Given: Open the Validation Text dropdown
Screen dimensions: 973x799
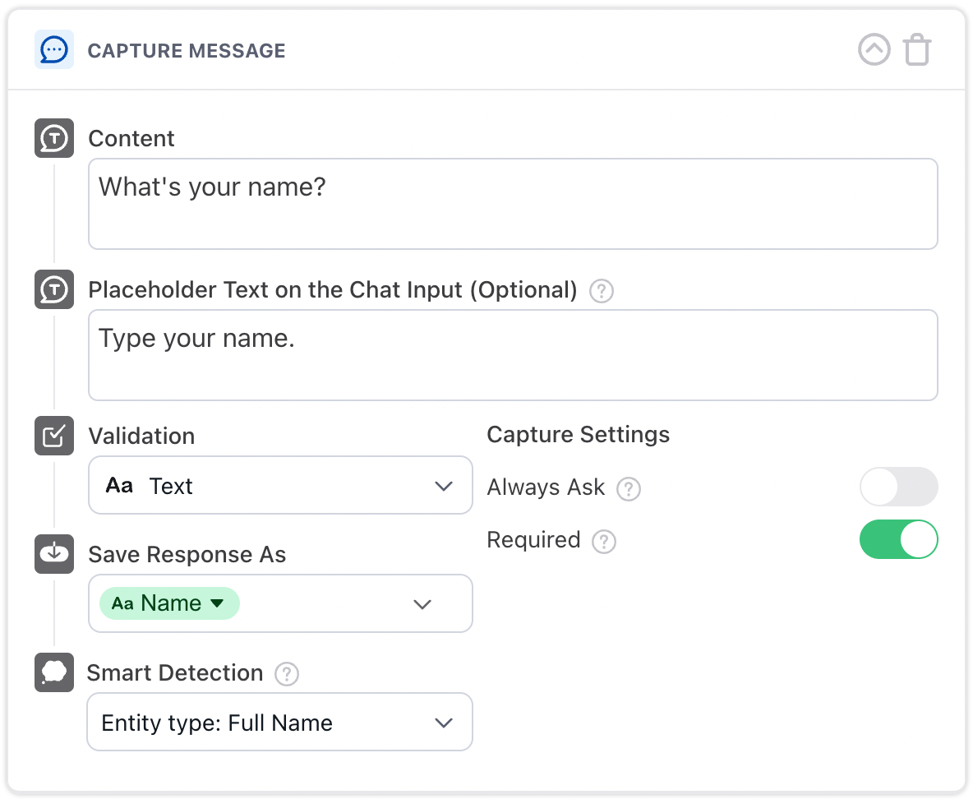Looking at the screenshot, I should point(280,486).
